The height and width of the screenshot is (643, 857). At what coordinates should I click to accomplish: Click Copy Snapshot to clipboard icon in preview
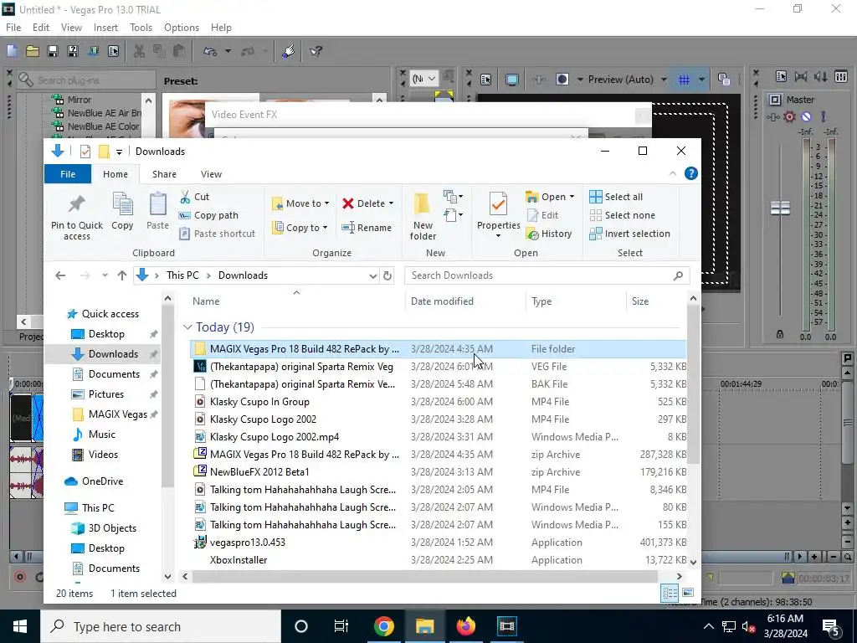pyautogui.click(x=724, y=80)
